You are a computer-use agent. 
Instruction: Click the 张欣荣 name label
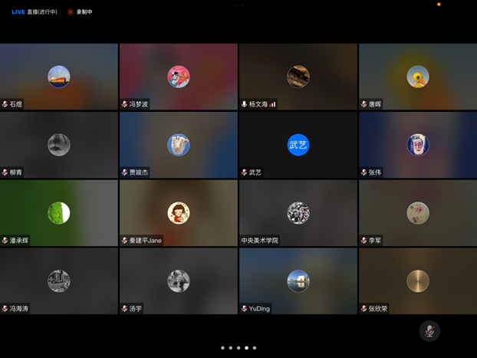378,309
